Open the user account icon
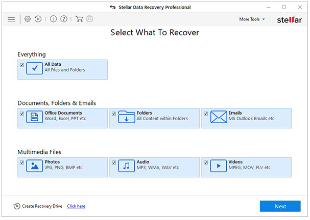 (x=89, y=19)
